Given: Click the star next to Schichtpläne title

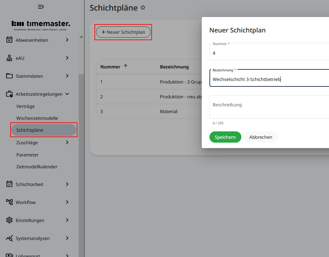Looking at the screenshot, I should pos(143,7).
